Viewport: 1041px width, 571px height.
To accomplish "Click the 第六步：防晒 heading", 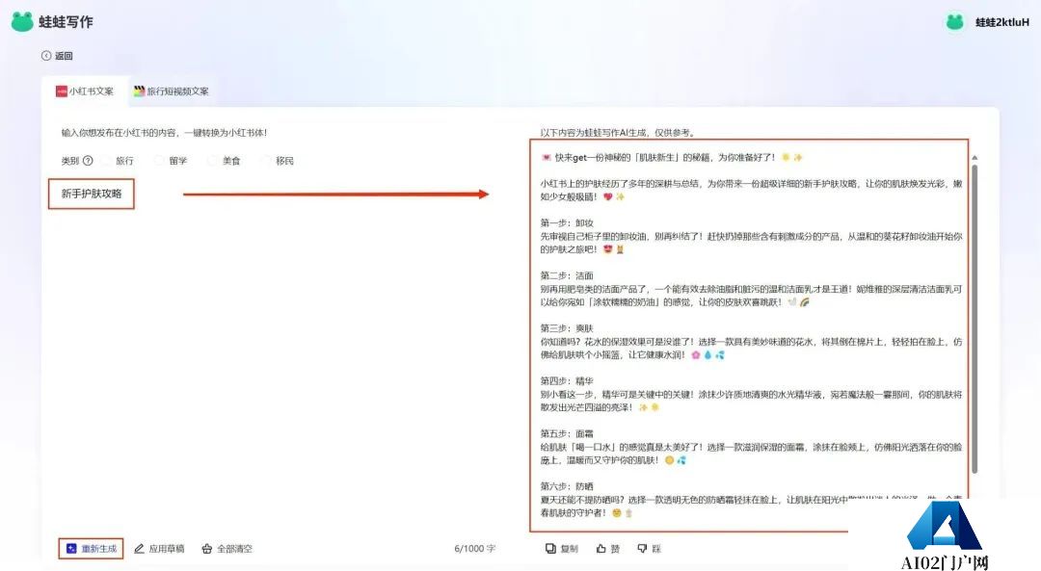I will tap(567, 486).
